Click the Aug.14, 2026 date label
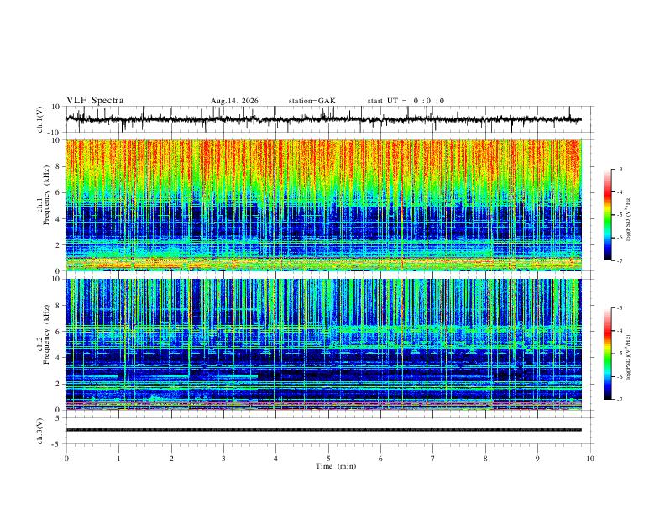Viewport: 665px width, 514px height. pyautogui.click(x=234, y=101)
